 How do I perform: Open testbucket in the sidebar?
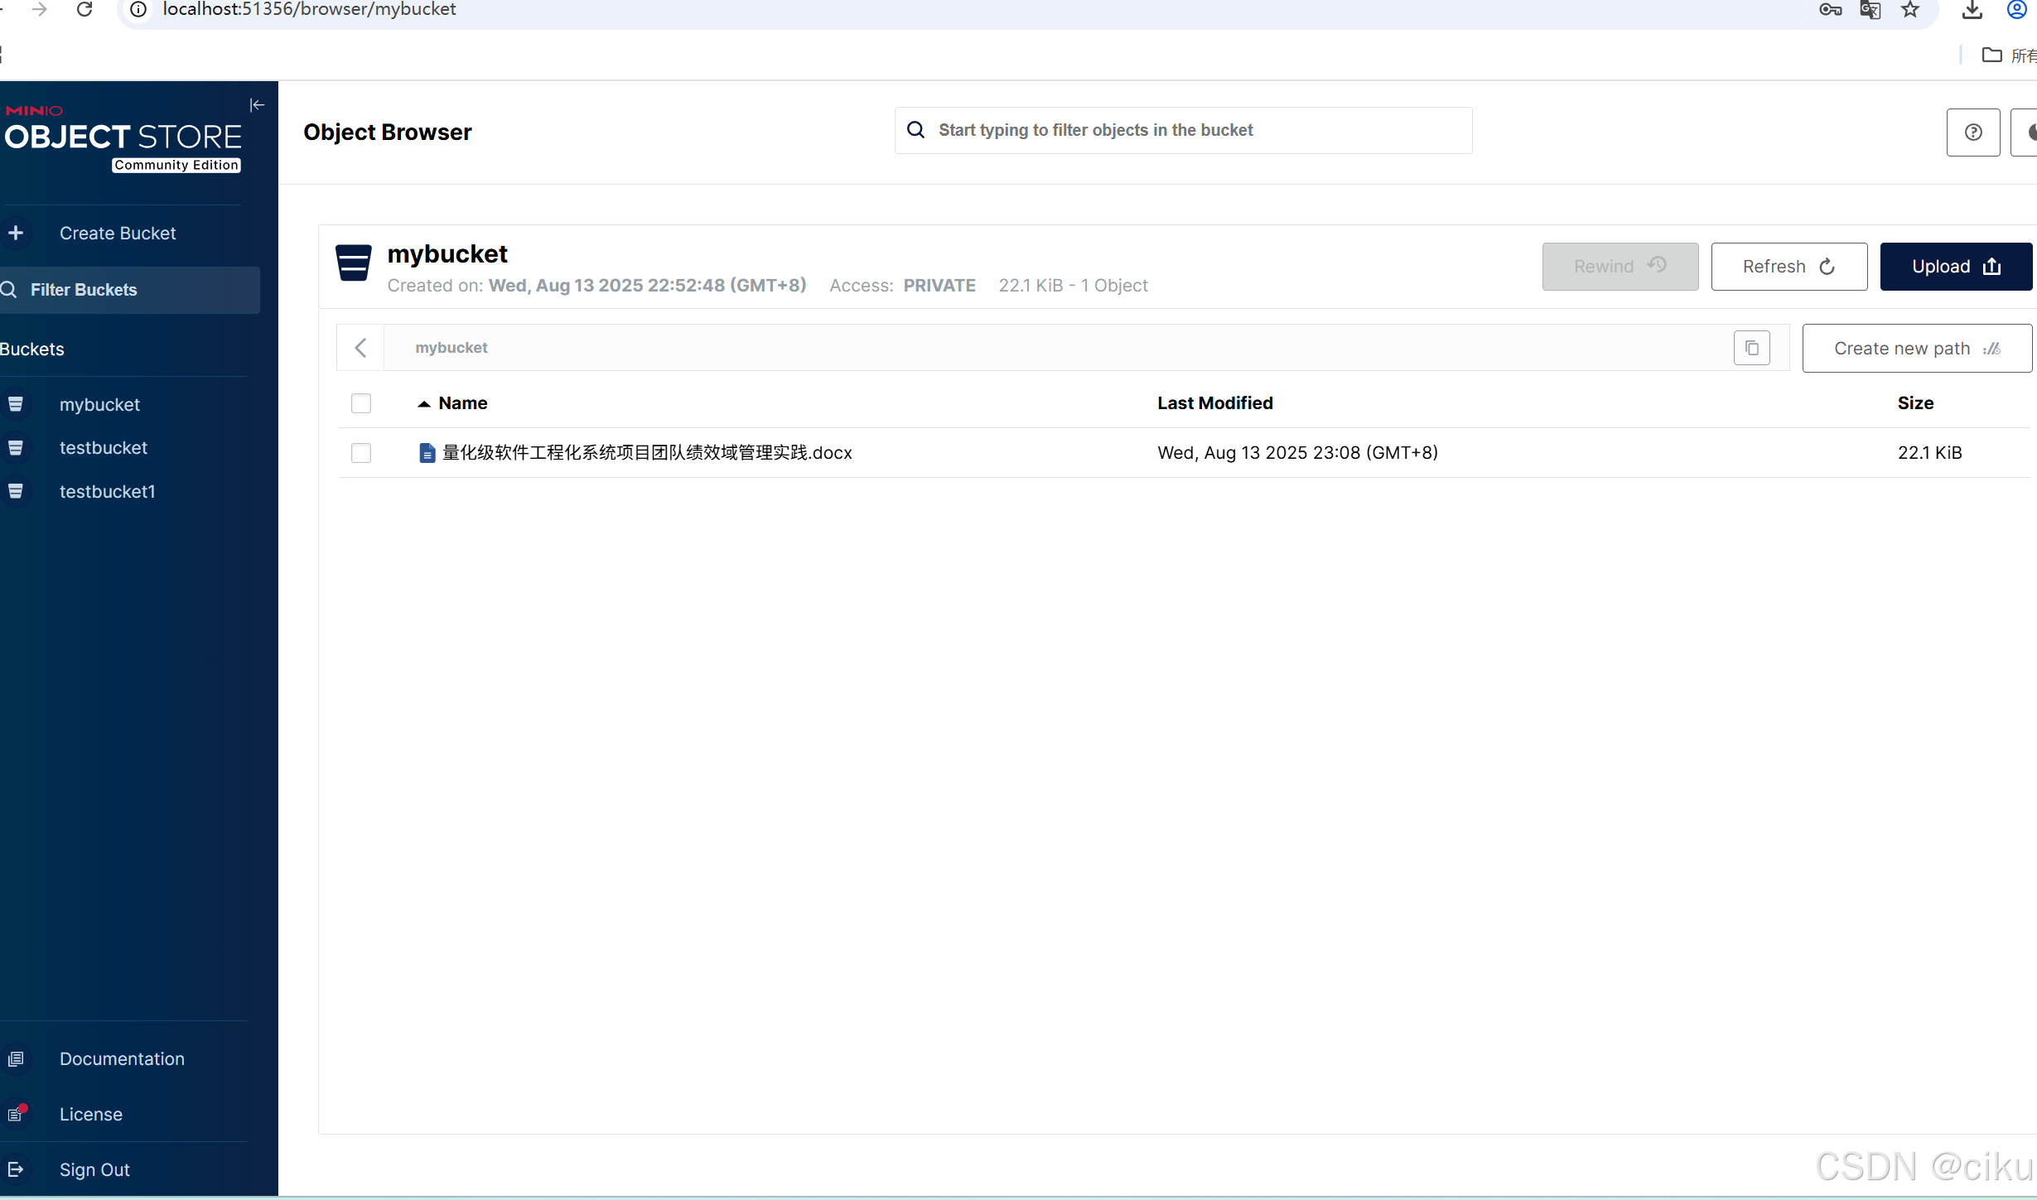[x=104, y=448]
